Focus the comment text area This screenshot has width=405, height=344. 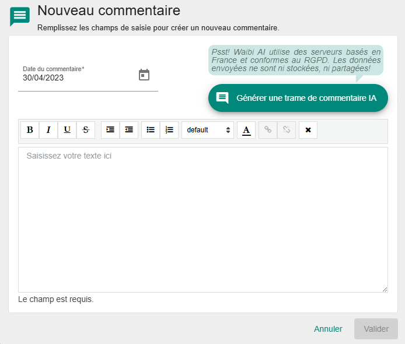[x=203, y=220]
